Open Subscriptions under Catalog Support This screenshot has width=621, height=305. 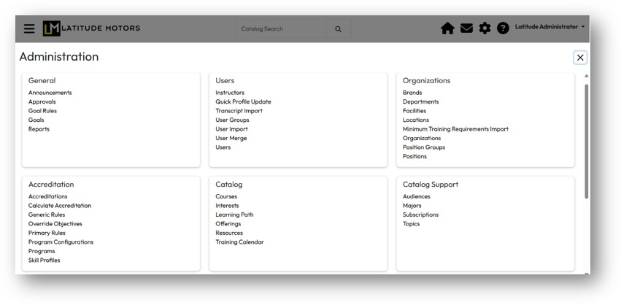(420, 215)
